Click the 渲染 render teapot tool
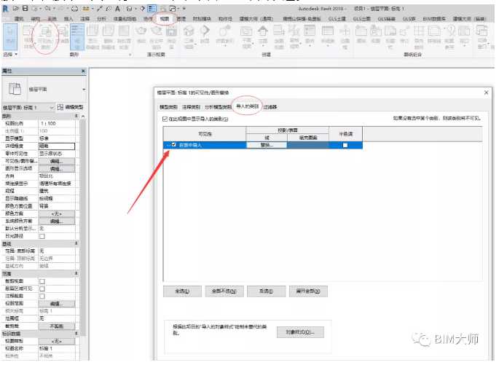 point(141,35)
